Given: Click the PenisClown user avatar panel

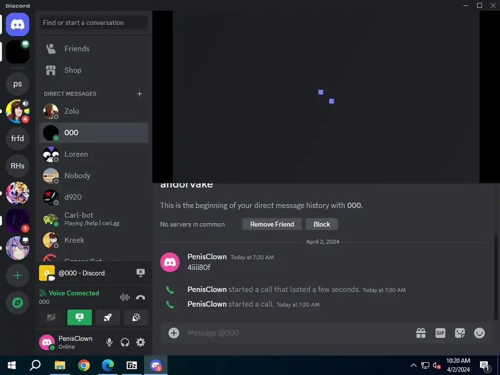Looking at the screenshot, I should click(66, 342).
